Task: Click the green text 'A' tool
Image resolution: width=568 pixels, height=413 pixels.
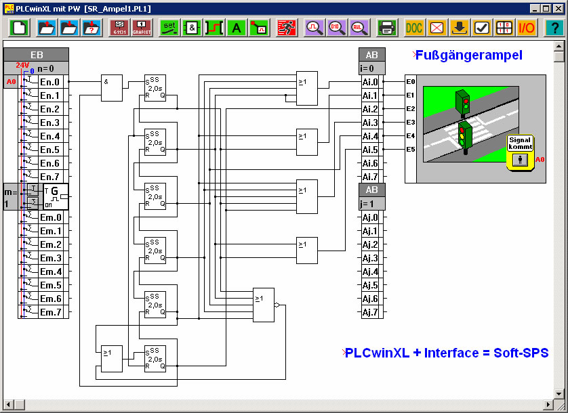Action: (x=236, y=28)
